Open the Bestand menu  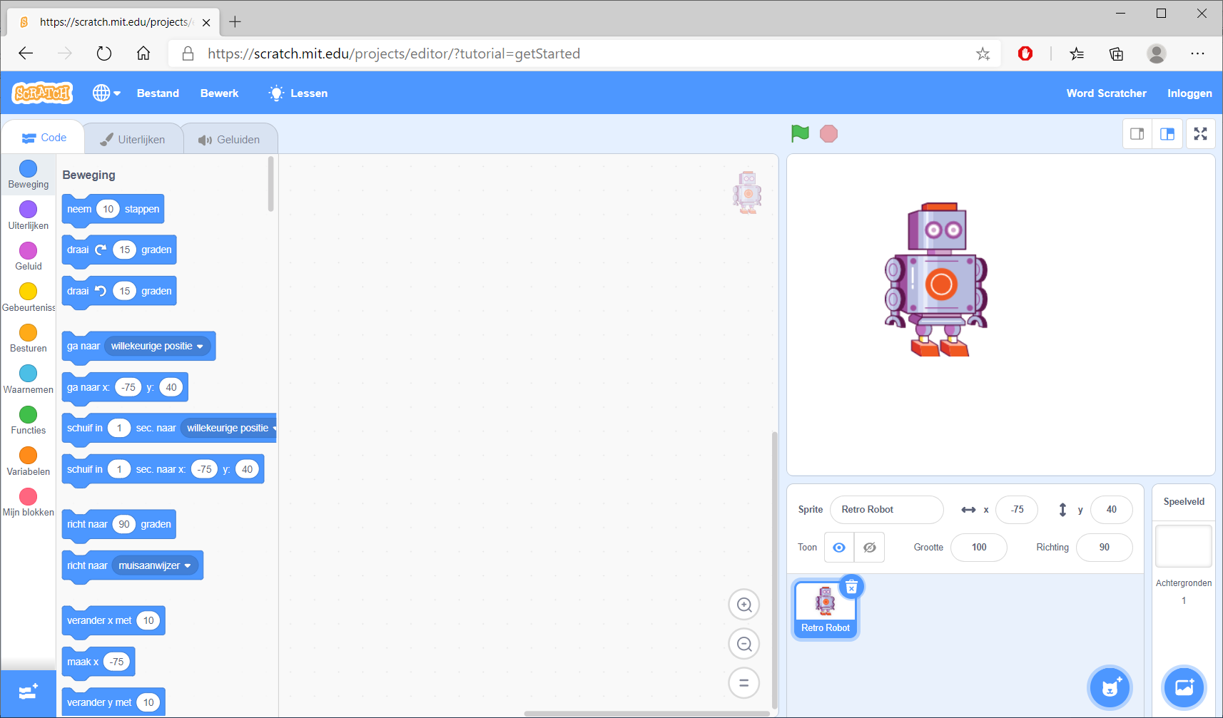tap(158, 93)
